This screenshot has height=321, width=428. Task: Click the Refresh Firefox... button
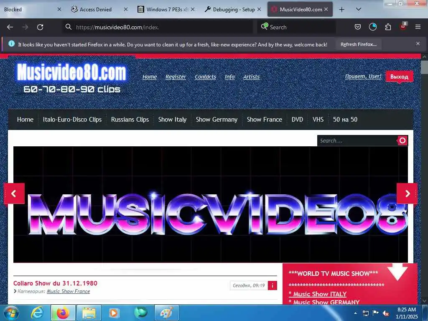[x=358, y=44]
